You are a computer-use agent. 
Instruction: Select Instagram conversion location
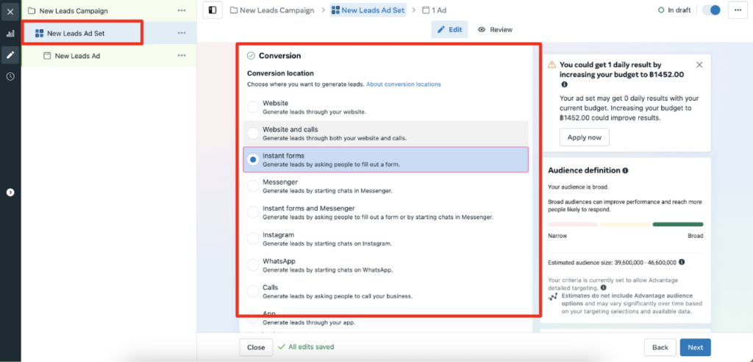point(385,239)
